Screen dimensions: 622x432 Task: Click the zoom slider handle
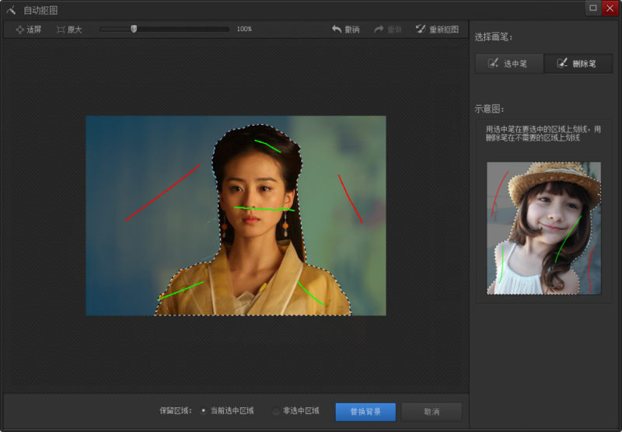(x=134, y=29)
